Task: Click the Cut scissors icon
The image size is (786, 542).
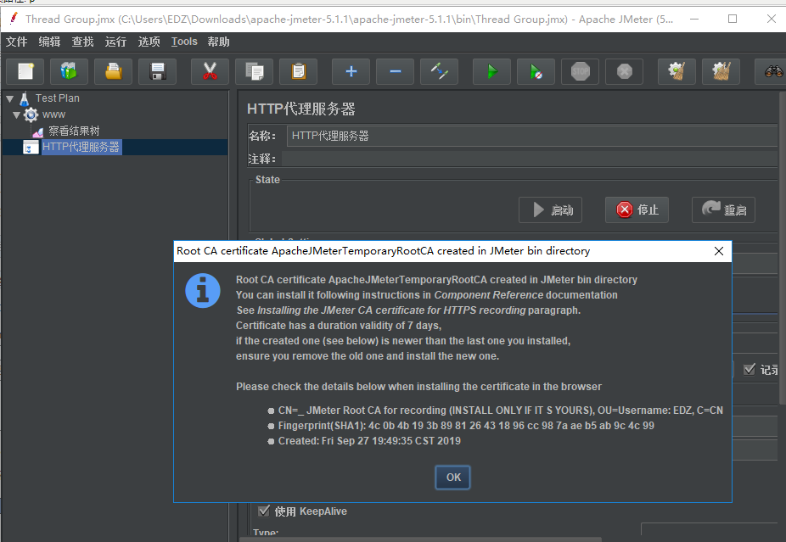Action: pyautogui.click(x=210, y=71)
